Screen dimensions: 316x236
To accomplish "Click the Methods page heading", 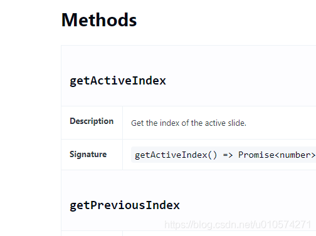I will [x=99, y=20].
